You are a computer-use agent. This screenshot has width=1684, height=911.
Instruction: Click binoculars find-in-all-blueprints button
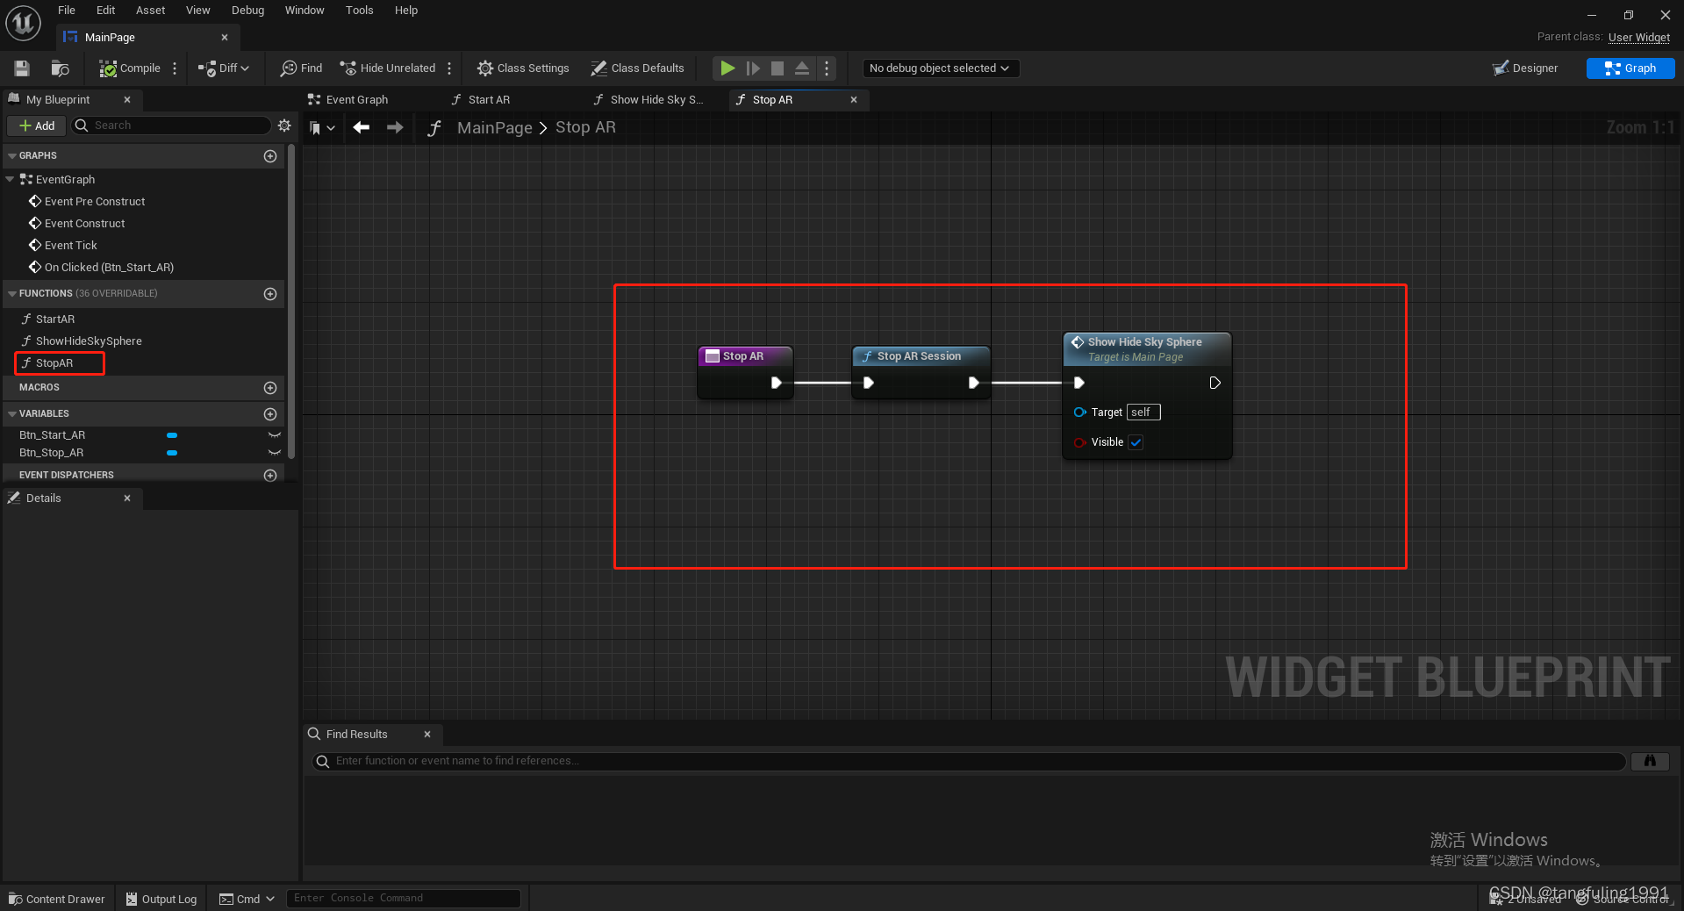pyautogui.click(x=1650, y=762)
